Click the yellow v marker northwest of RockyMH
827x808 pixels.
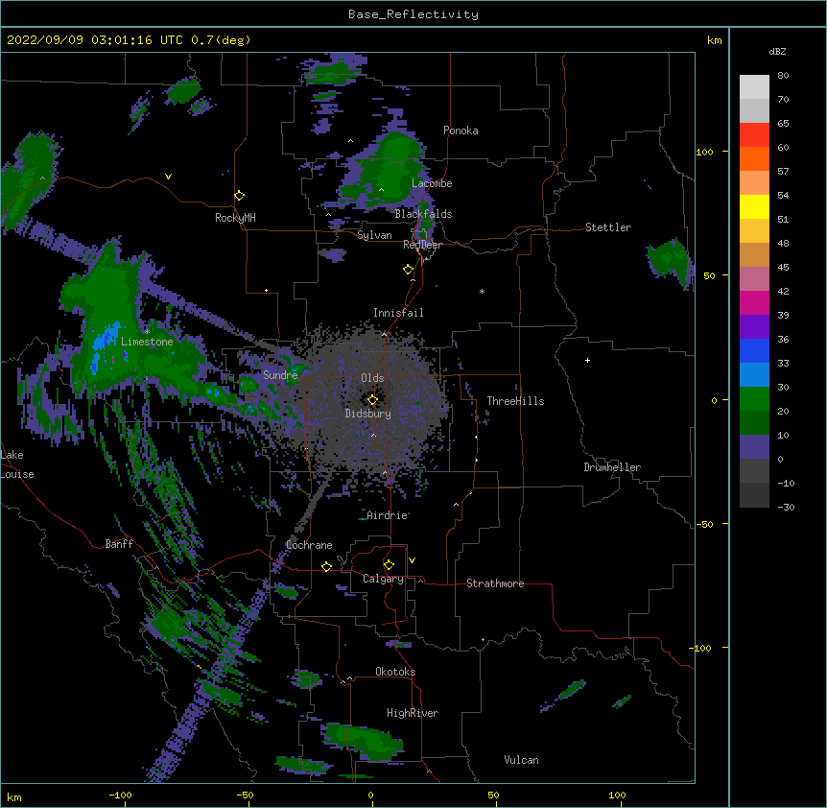[x=168, y=177]
